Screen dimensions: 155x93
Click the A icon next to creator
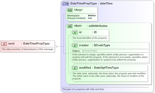pos(75,45)
